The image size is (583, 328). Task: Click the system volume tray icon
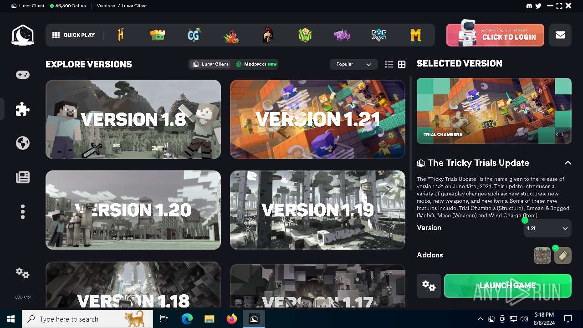[524, 319]
